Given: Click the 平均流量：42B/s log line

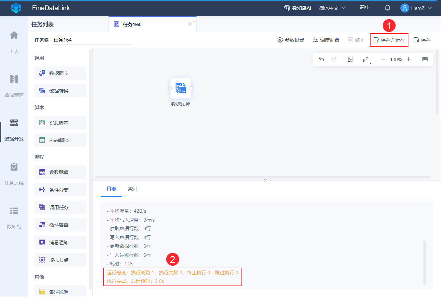Looking at the screenshot, I should click(127, 211).
